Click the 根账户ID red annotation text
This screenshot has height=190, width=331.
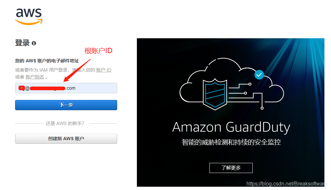pos(98,51)
